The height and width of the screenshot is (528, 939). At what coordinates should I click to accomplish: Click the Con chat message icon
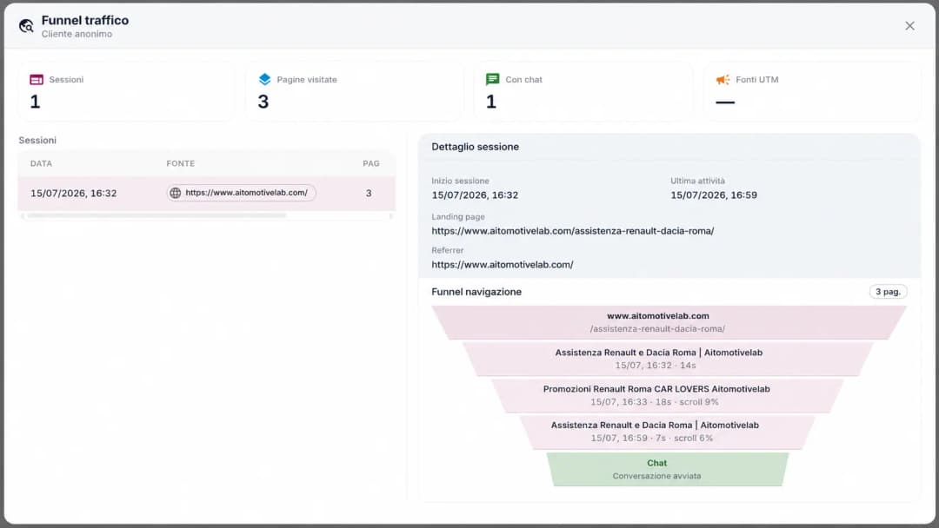point(492,80)
